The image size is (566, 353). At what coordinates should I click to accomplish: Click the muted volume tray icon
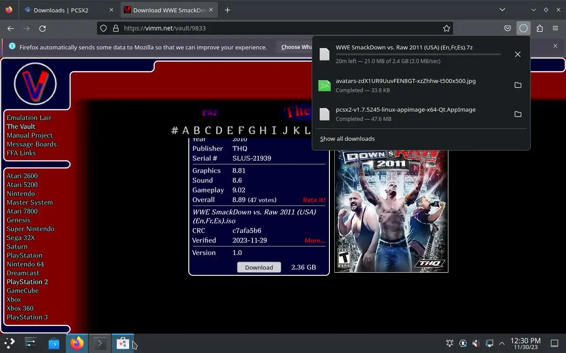click(x=476, y=343)
